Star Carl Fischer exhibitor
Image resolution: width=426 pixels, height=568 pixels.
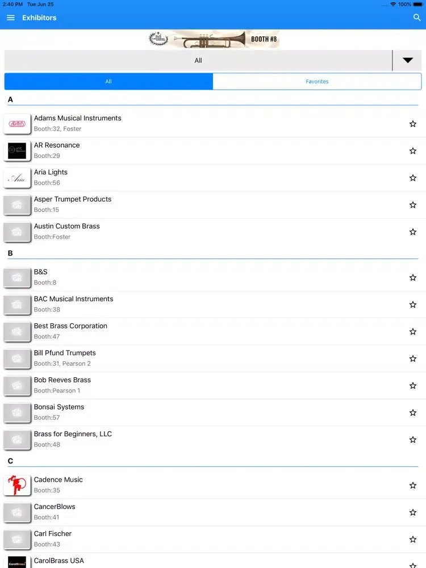click(x=413, y=540)
